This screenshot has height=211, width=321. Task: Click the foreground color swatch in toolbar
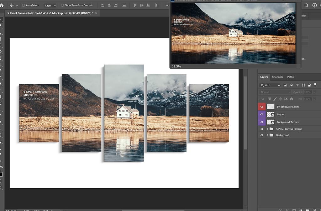(1, 174)
